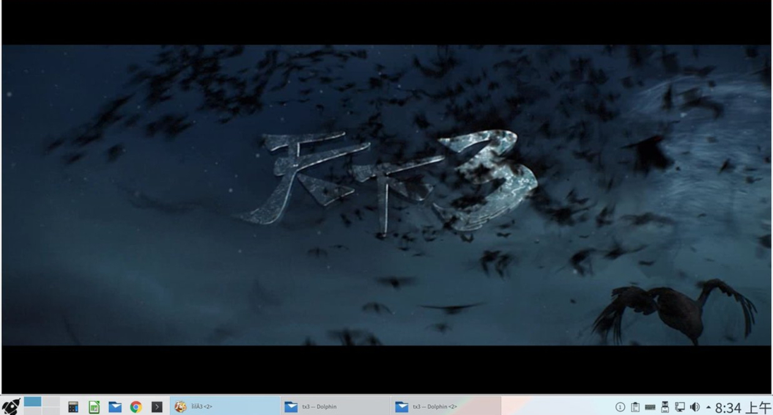Open the volume slider from the tray
Viewport: 773px width, 415px height.
tap(695, 406)
